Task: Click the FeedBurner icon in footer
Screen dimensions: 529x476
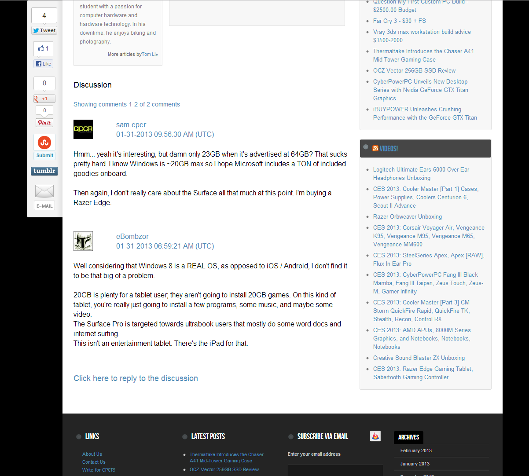Action: tap(375, 436)
